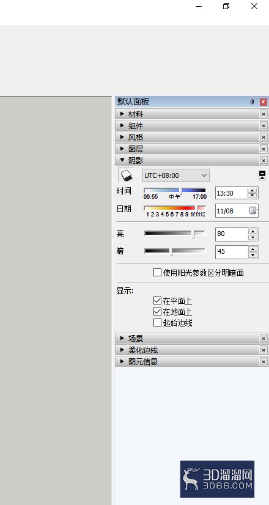This screenshot has width=269, height=505.
Task: Click the 日期 date slider track
Action: point(175,208)
